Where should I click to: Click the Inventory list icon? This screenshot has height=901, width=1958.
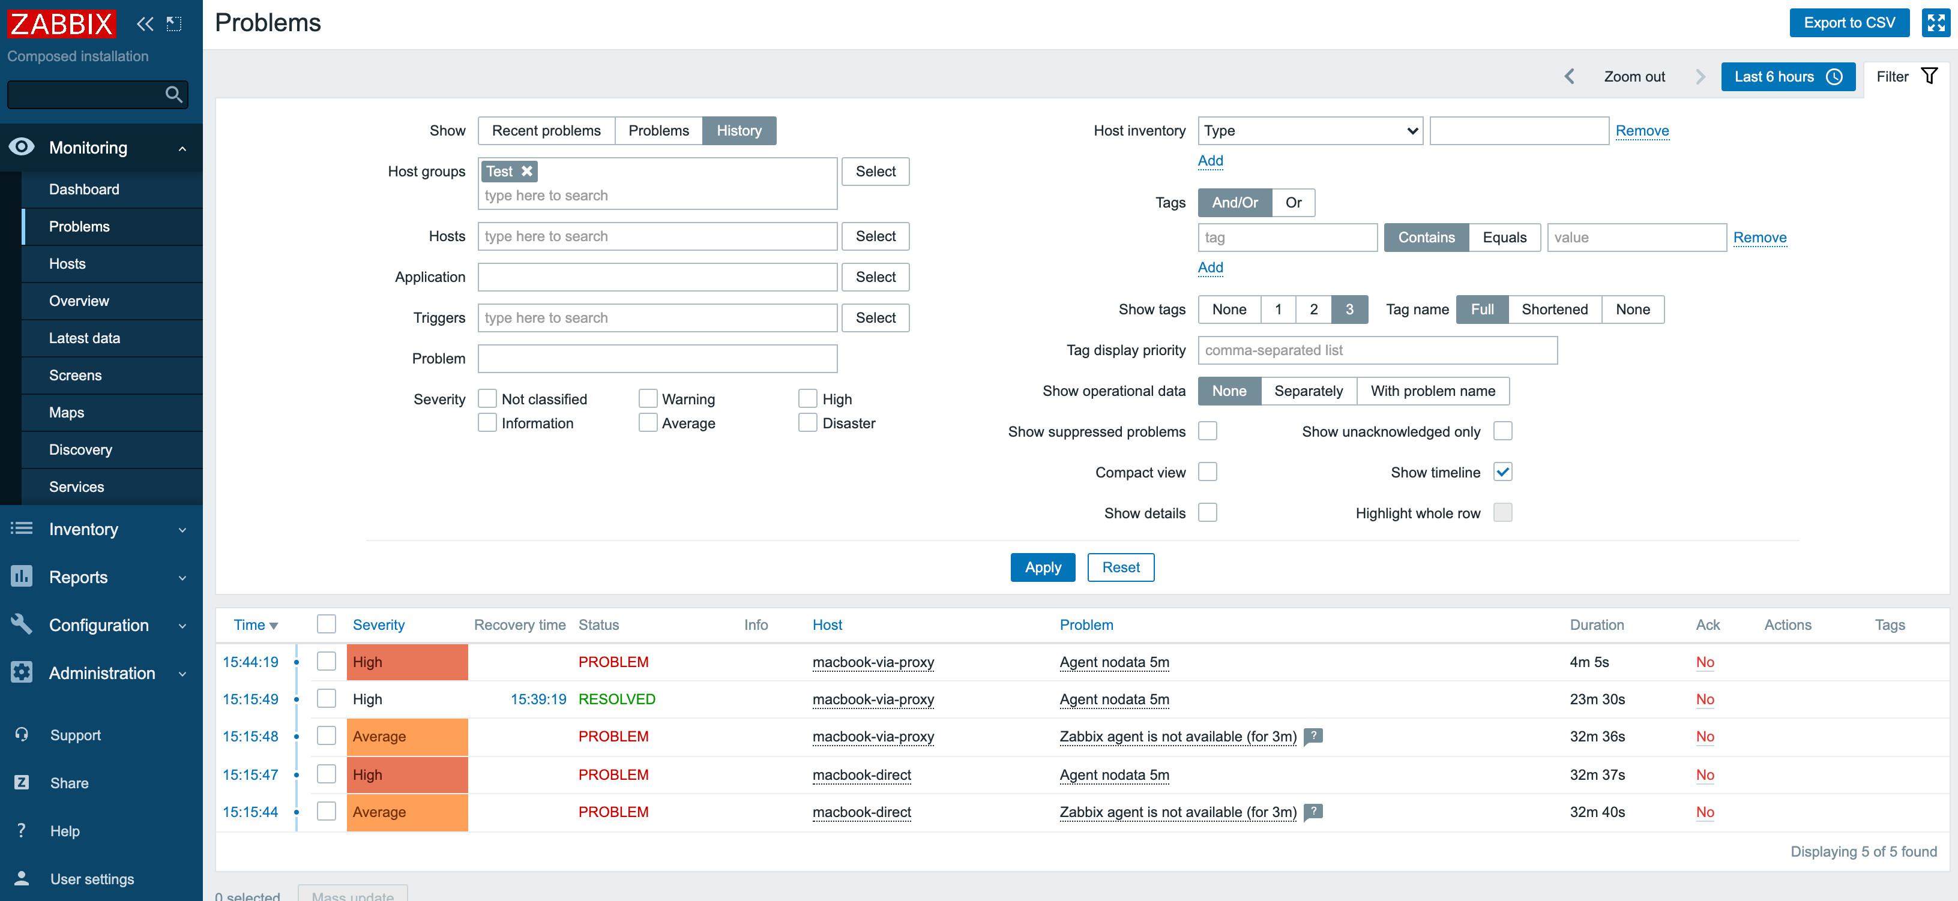pos(21,528)
